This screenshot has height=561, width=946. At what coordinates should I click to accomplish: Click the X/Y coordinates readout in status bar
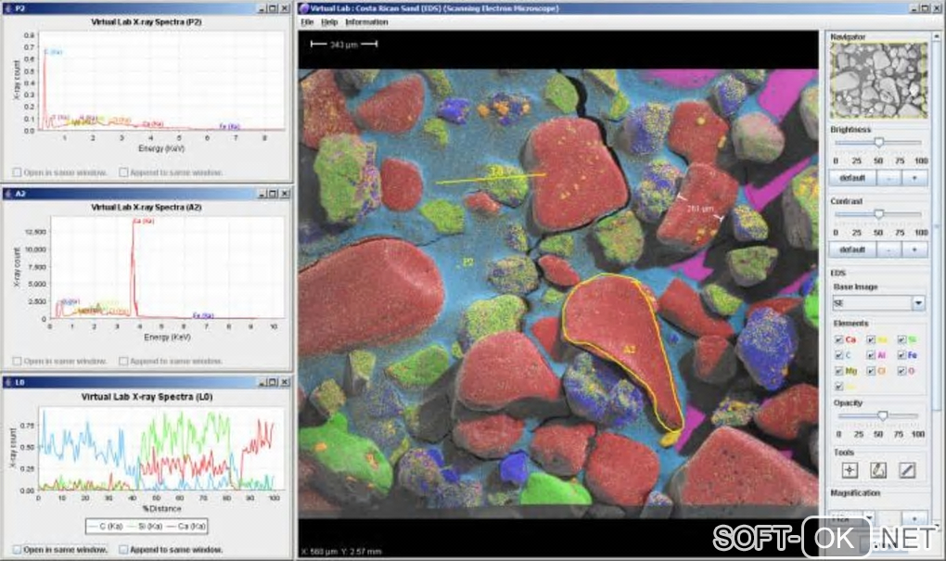[x=340, y=552]
